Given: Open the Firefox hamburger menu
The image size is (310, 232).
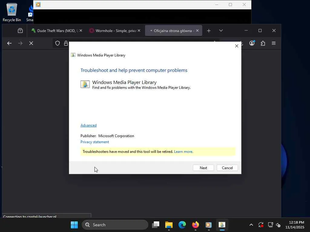Looking at the screenshot, I should (274, 43).
